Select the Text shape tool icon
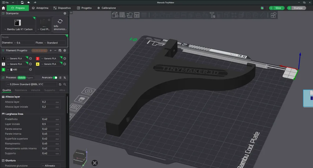The height and width of the screenshot is (168, 313). (212, 15)
